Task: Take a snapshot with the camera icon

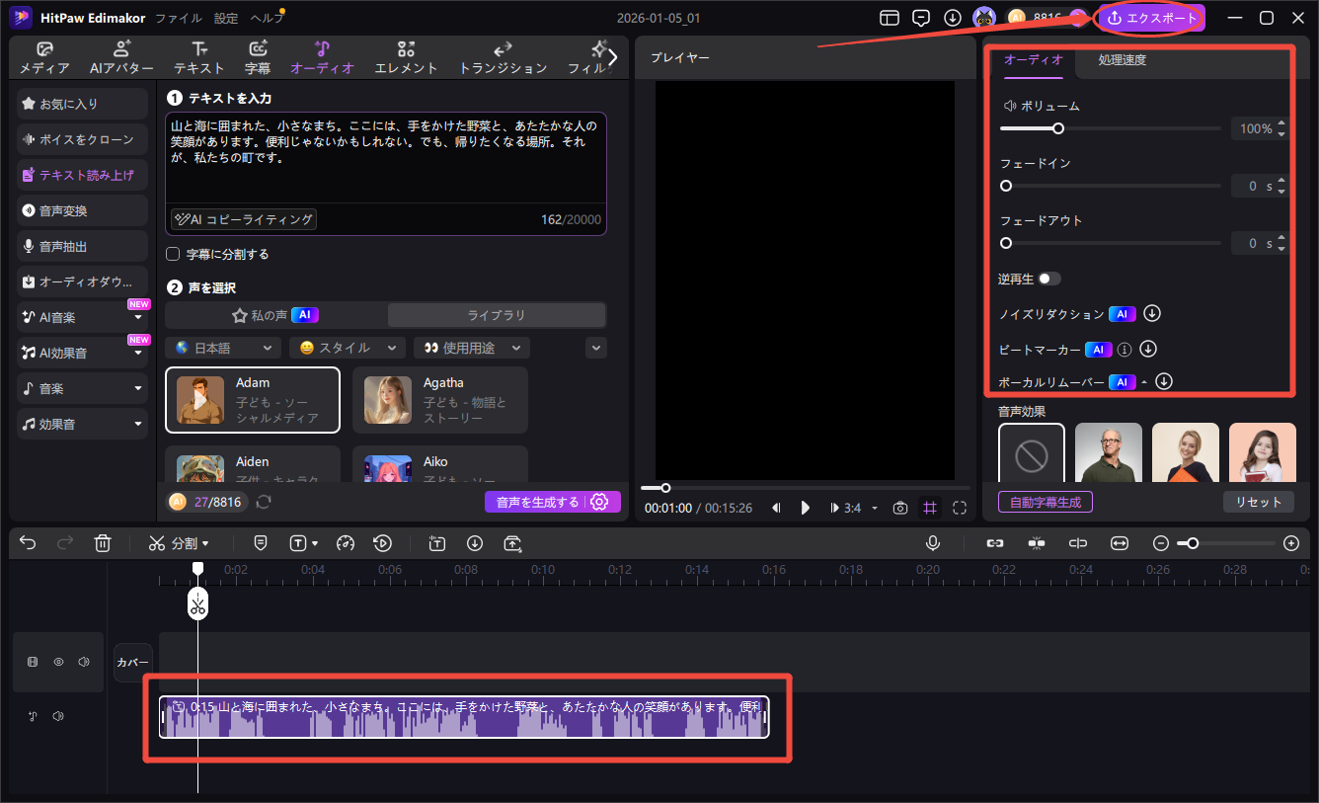Action: click(x=899, y=508)
